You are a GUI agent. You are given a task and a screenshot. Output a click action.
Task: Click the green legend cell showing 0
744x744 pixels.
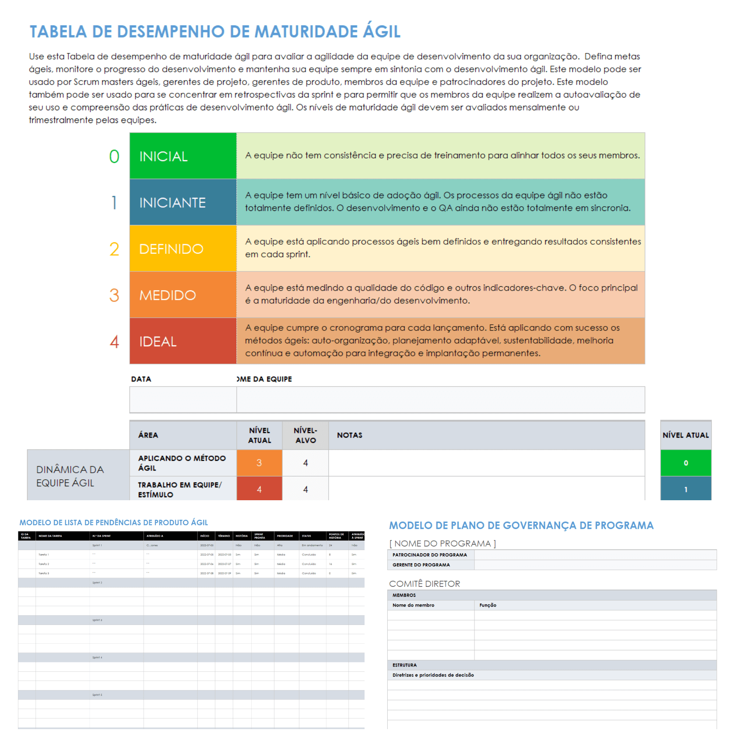click(686, 463)
